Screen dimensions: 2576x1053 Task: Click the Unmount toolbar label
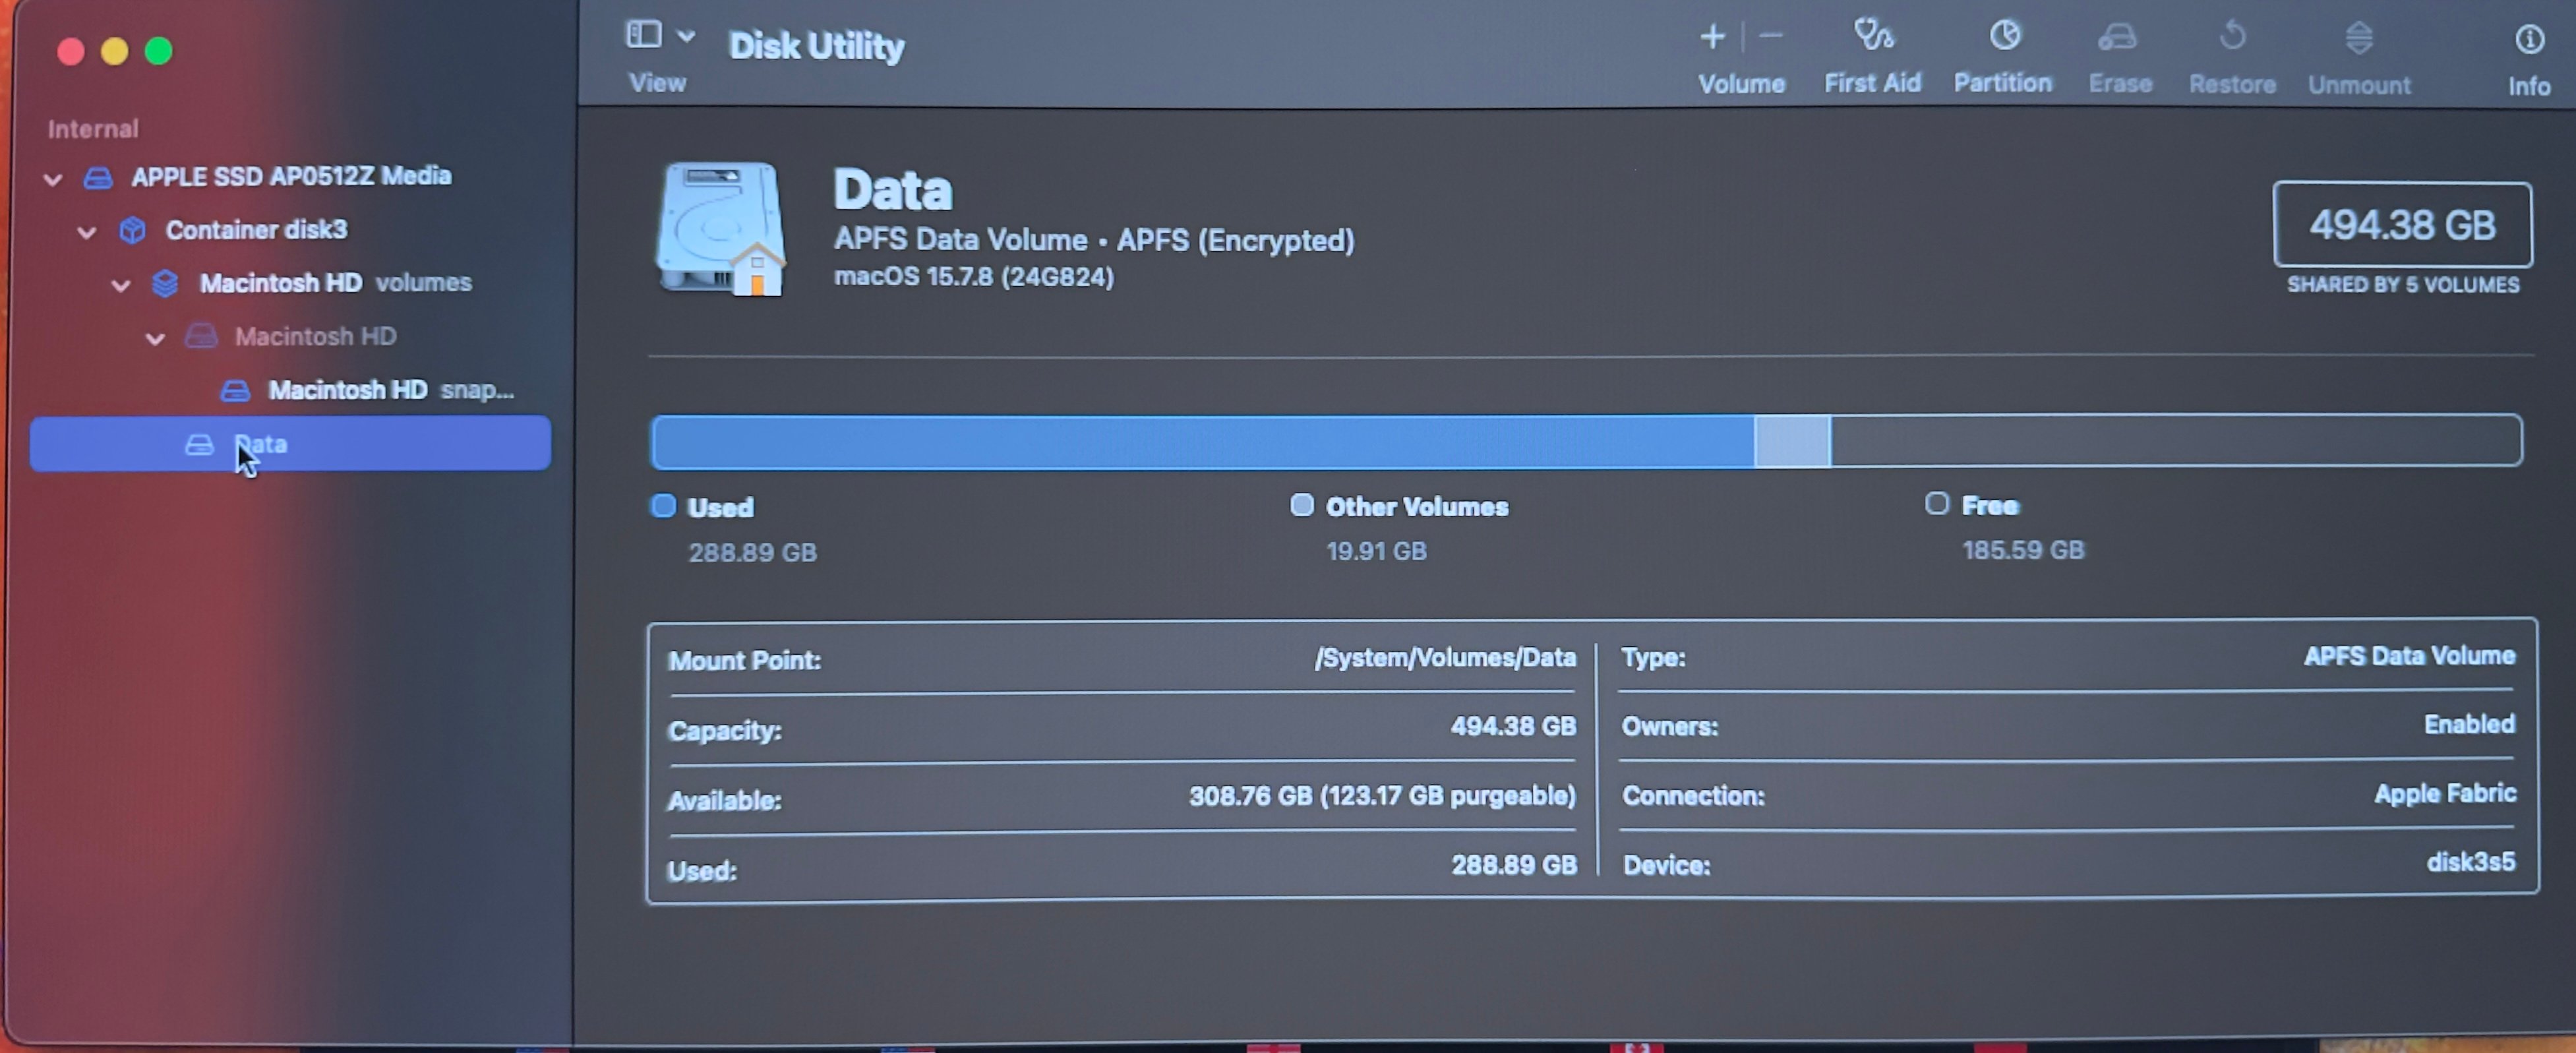point(2359,85)
